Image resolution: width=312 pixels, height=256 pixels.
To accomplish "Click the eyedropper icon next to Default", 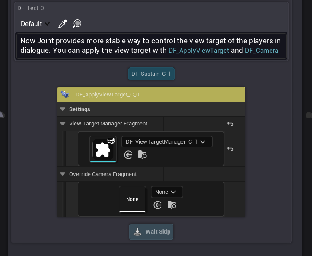I will pyautogui.click(x=62, y=24).
